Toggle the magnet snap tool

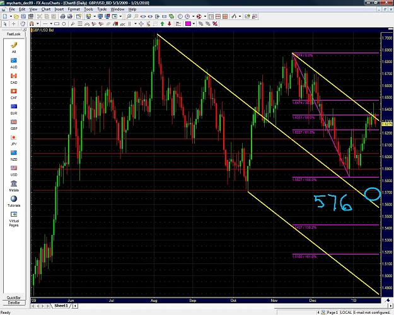(x=32, y=24)
